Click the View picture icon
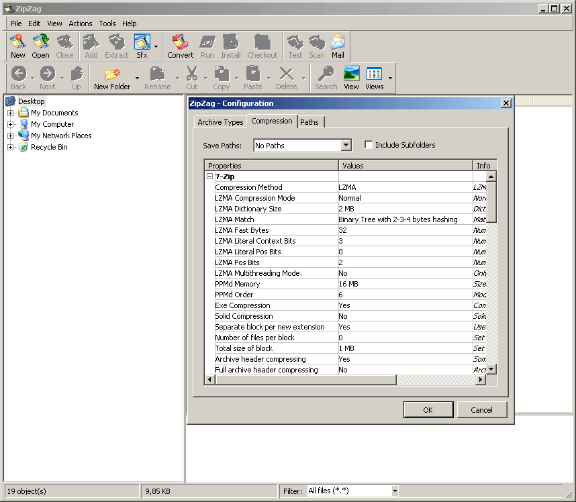Screen dimensions: 576x502 (x=351, y=78)
